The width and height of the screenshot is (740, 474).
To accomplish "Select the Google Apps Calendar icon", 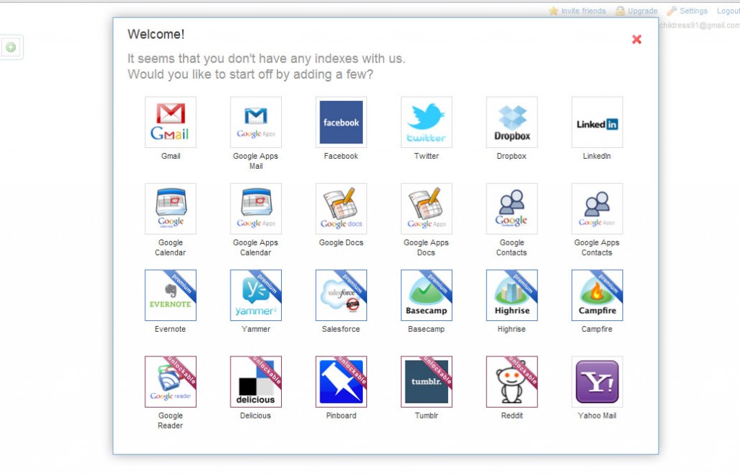I will [256, 209].
